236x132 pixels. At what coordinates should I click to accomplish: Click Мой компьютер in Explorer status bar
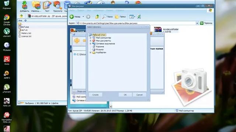click(185, 111)
